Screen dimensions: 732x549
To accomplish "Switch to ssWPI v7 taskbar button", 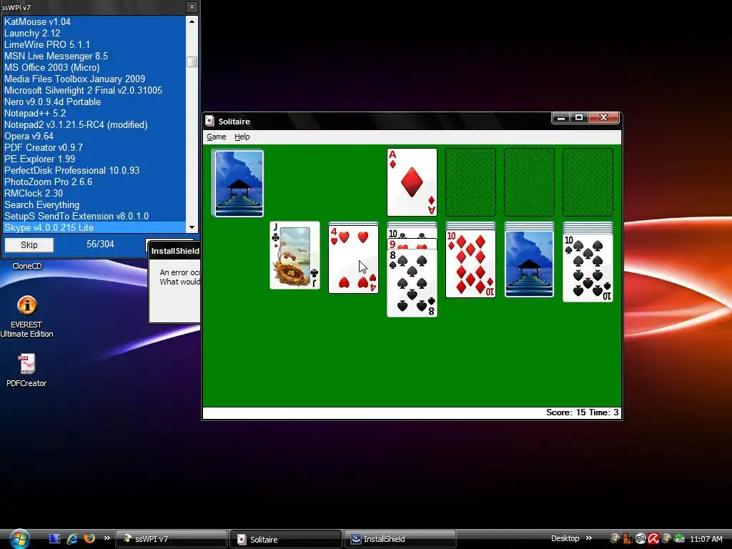I will pyautogui.click(x=172, y=539).
